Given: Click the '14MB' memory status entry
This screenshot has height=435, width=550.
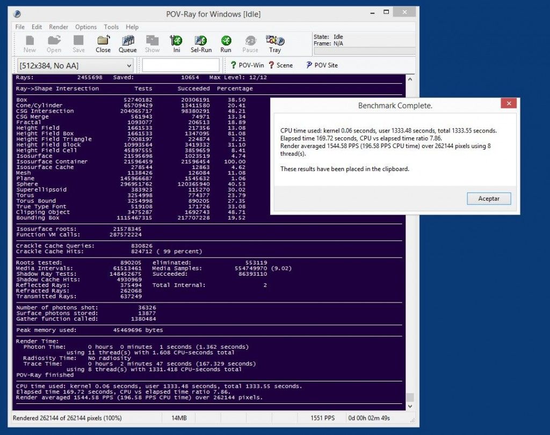Looking at the screenshot, I should 179,418.
